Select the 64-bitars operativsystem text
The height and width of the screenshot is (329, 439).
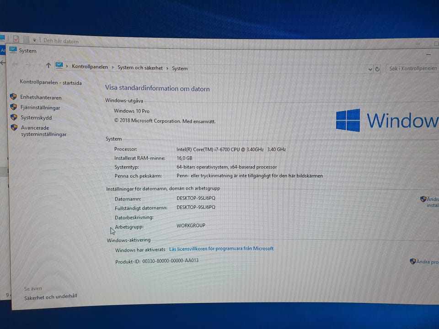point(226,167)
